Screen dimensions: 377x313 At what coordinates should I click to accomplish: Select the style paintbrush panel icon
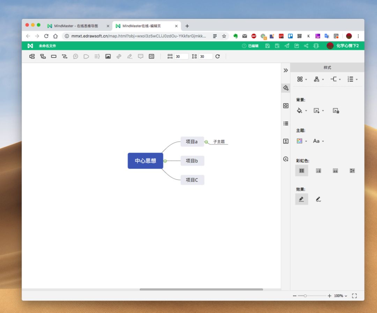tap(286, 88)
